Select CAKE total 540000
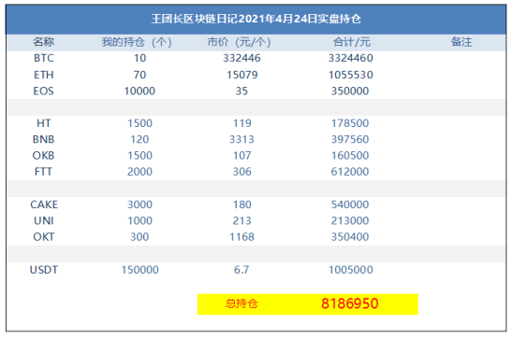This screenshot has height=338, width=513. pos(350,204)
